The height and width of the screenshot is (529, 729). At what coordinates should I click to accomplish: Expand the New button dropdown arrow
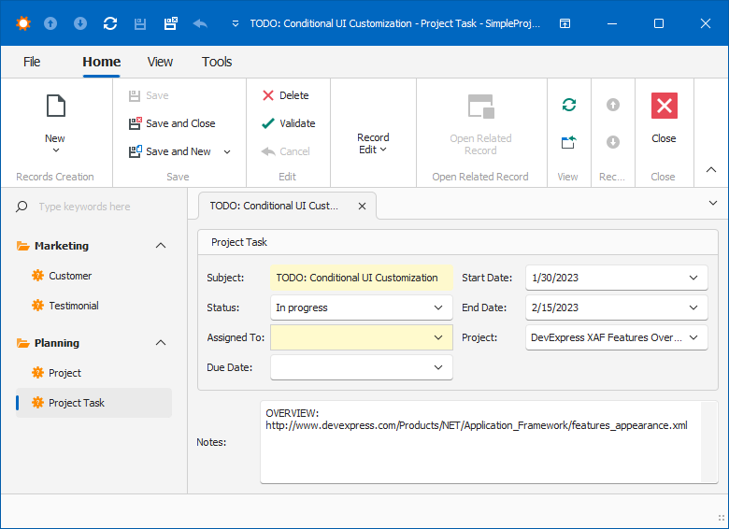pos(56,150)
